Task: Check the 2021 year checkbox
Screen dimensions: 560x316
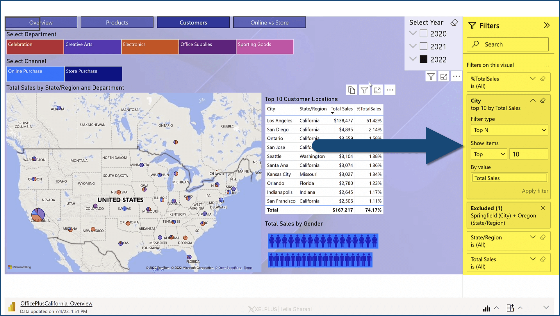Action: (424, 47)
